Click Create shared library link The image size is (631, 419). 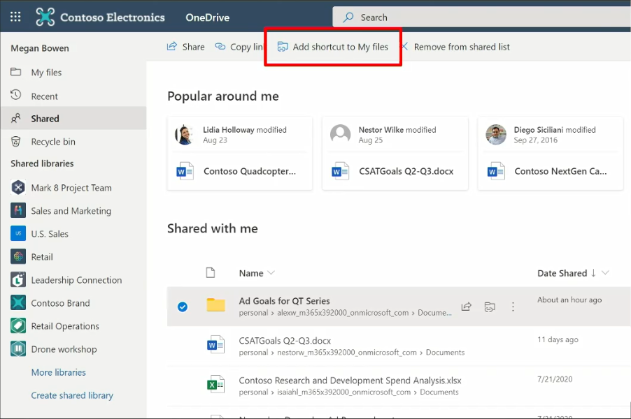(x=72, y=395)
